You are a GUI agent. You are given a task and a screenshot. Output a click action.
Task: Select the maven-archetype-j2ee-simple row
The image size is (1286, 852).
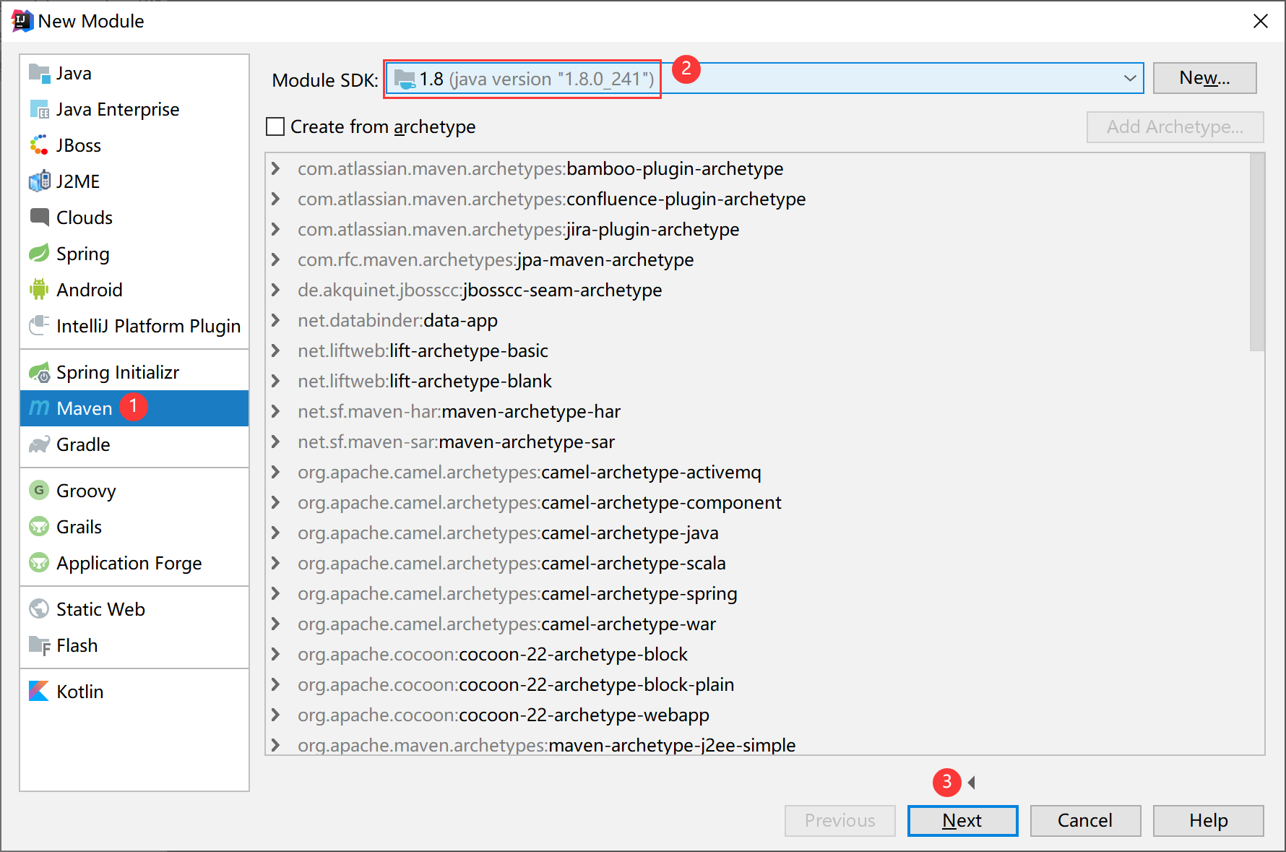759,744
